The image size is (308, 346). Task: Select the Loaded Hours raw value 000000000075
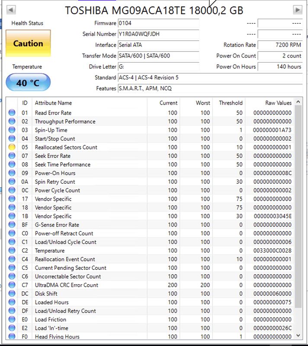(272, 302)
